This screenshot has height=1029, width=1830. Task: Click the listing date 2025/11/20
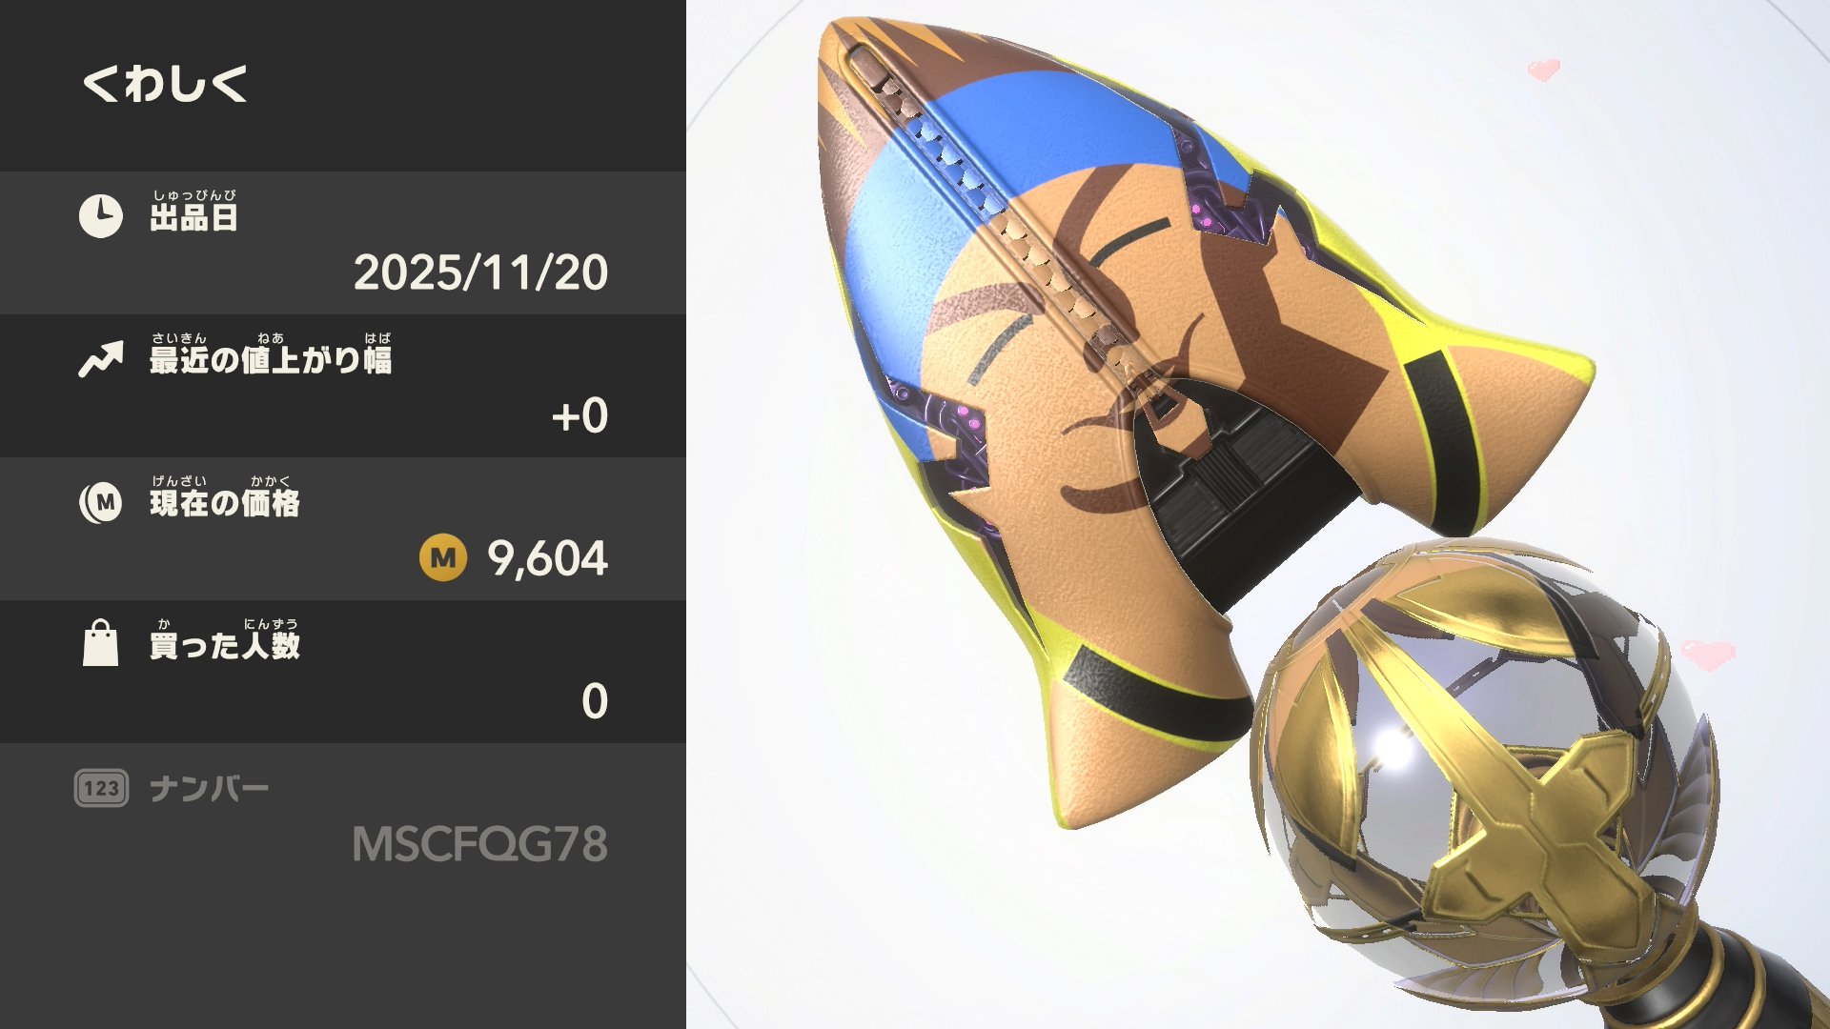pyautogui.click(x=480, y=272)
